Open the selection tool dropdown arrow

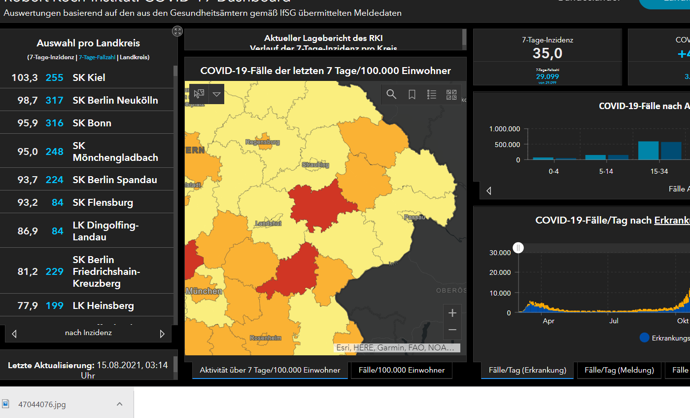(x=216, y=94)
